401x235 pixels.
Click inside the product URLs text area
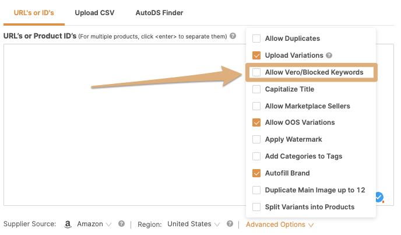point(125,125)
